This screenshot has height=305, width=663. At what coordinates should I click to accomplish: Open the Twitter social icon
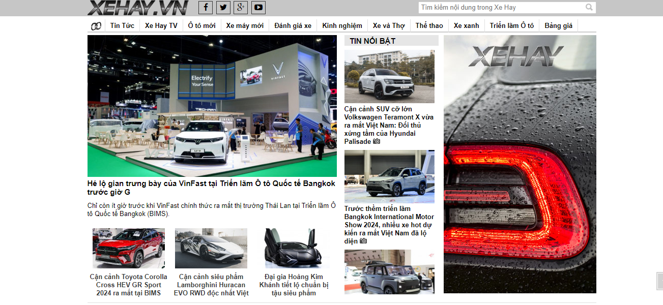pos(223,7)
